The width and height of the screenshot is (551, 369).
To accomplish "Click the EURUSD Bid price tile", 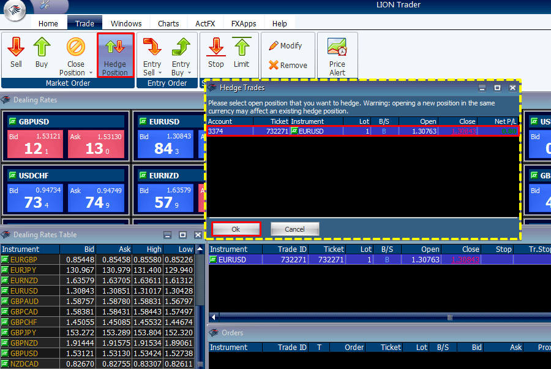I will 165,144.
